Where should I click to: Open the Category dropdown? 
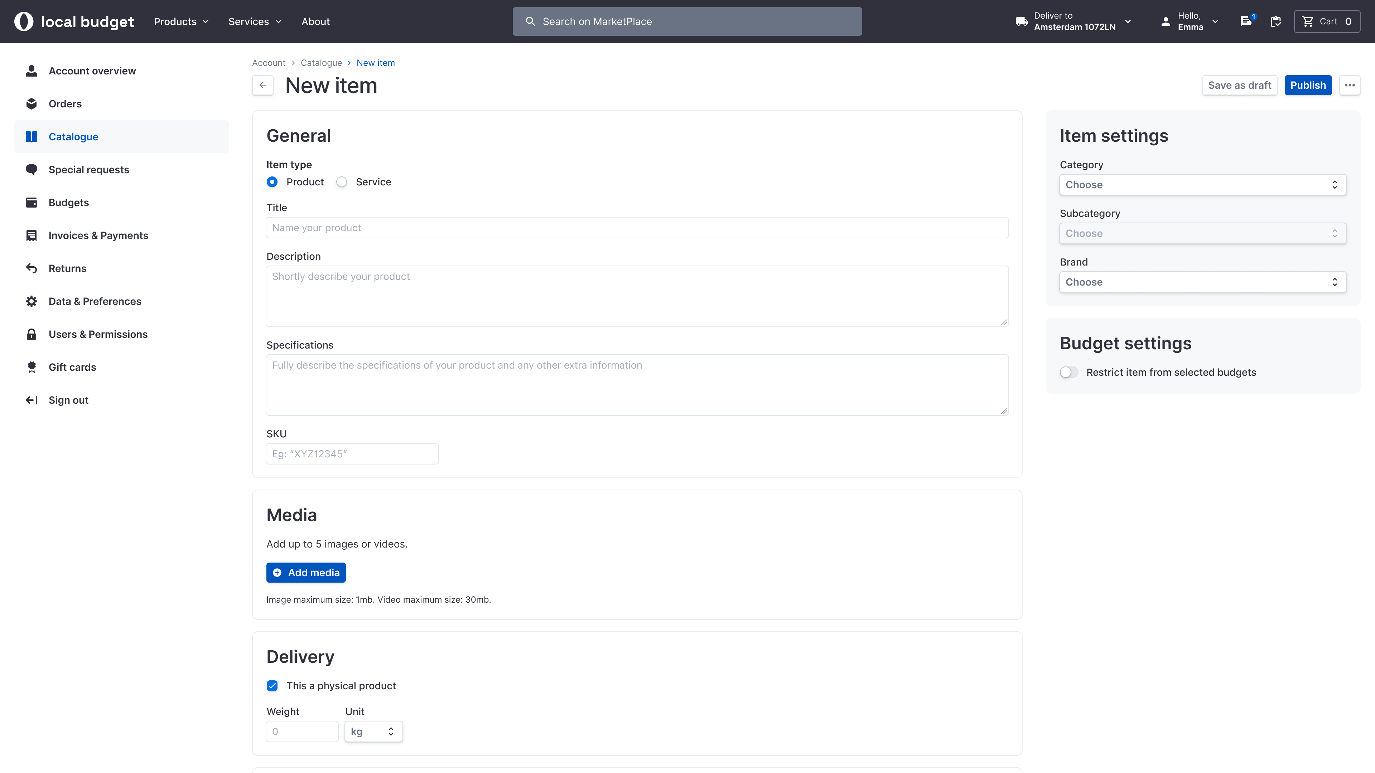click(1202, 185)
